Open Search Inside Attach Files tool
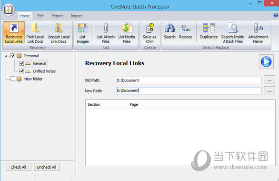Screen dimensions: 279x181 click(x=233, y=33)
